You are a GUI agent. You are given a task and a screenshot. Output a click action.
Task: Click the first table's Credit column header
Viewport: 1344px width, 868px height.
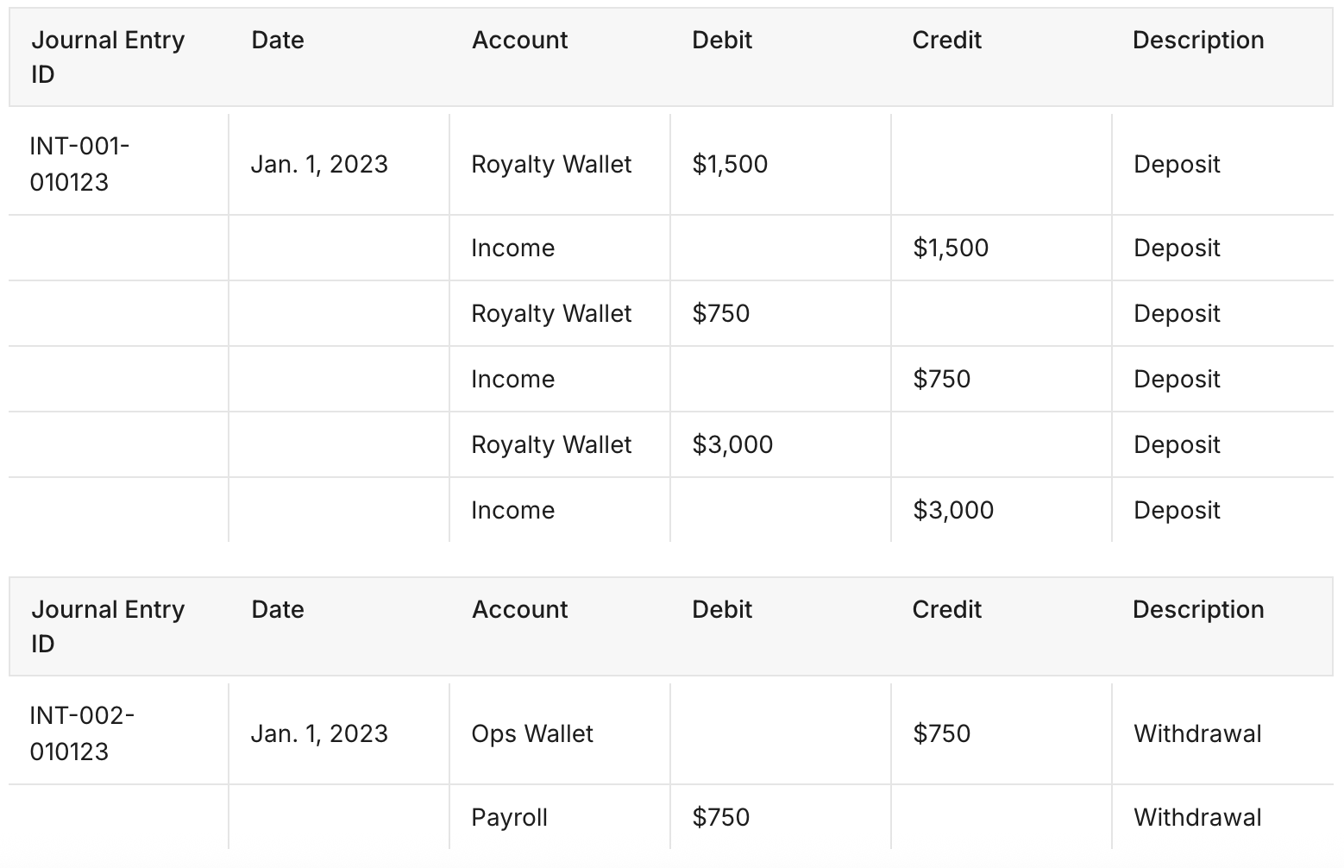[x=946, y=41]
